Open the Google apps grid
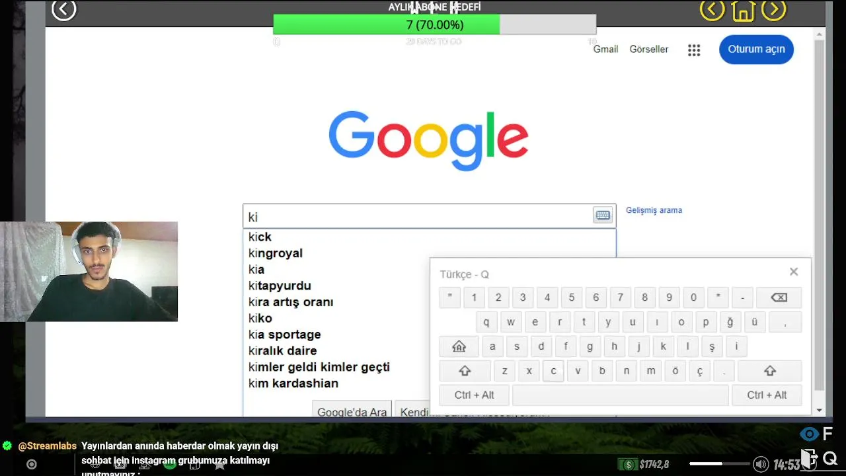The width and height of the screenshot is (846, 476). click(694, 50)
